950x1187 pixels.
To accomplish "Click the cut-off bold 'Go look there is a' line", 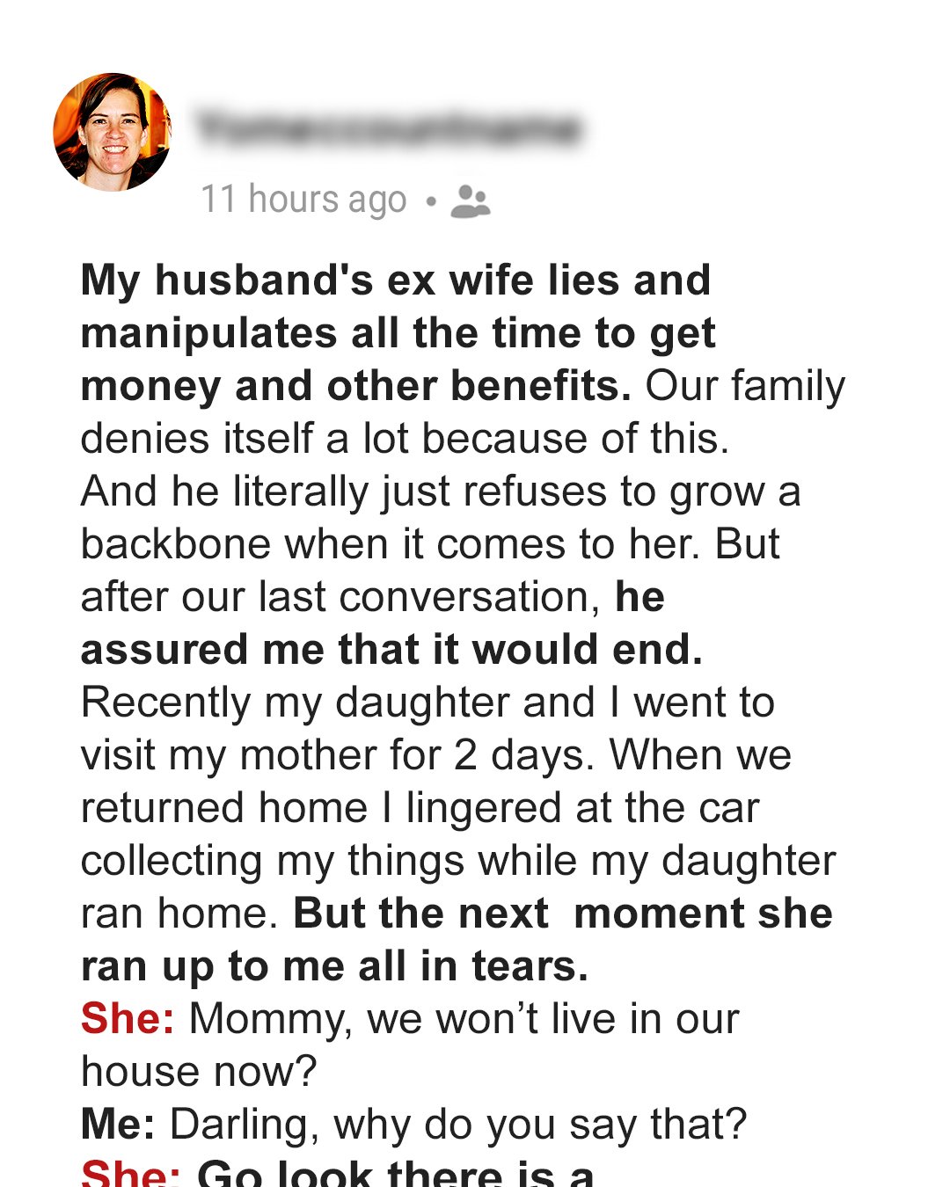I will tap(396, 1174).
